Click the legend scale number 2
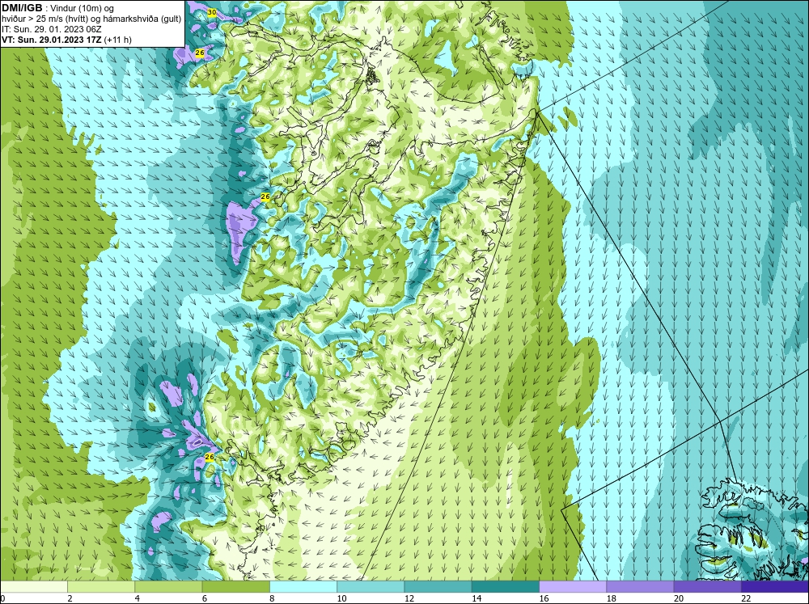809x604 pixels. click(x=70, y=598)
